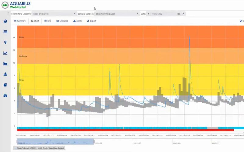Go to the next date period
Viewport: 244px width, 152px height.
pos(183,14)
